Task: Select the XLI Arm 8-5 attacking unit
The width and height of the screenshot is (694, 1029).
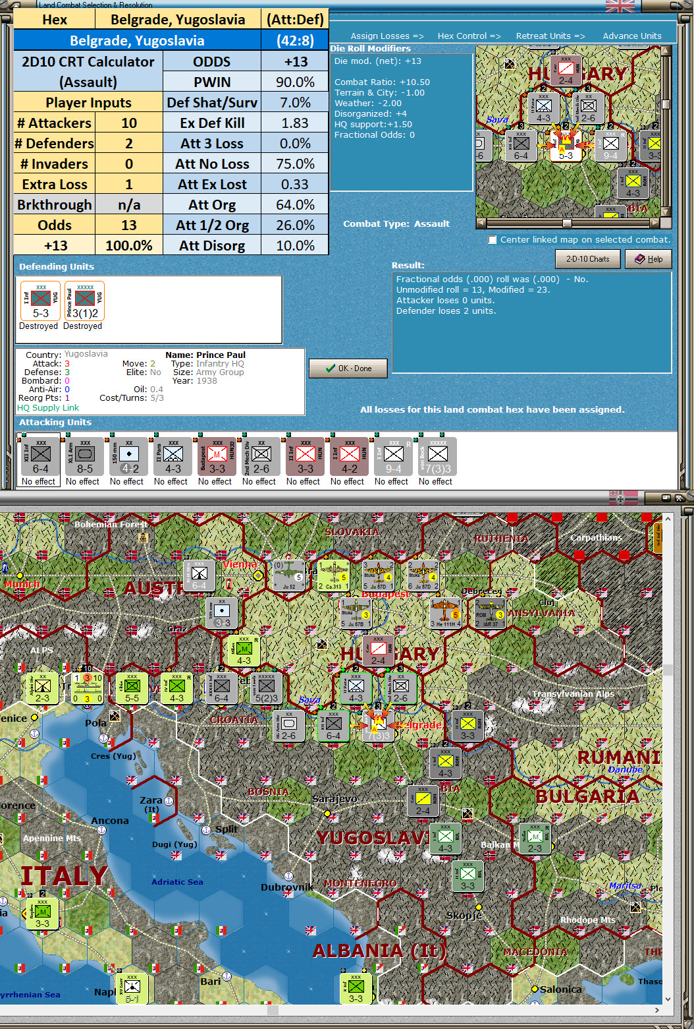Action: pos(84,456)
